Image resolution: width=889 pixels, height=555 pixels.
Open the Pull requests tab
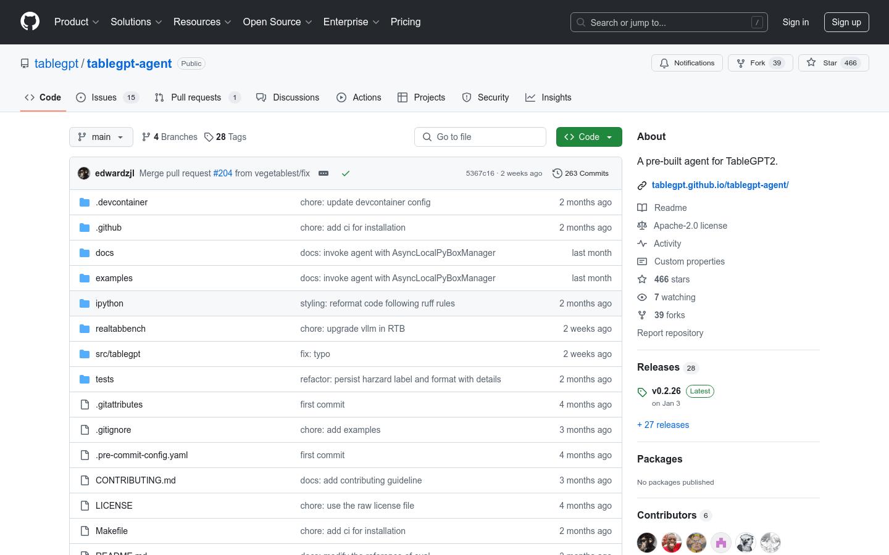click(196, 97)
